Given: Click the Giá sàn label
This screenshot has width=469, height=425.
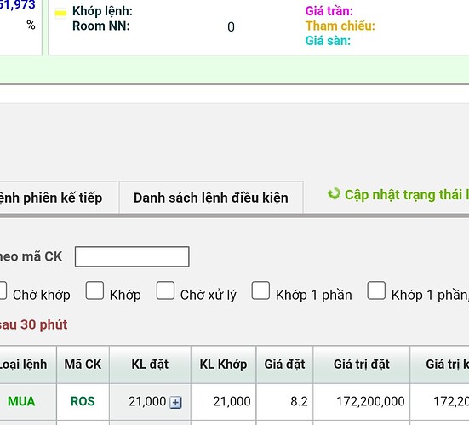Looking at the screenshot, I should tap(328, 41).
